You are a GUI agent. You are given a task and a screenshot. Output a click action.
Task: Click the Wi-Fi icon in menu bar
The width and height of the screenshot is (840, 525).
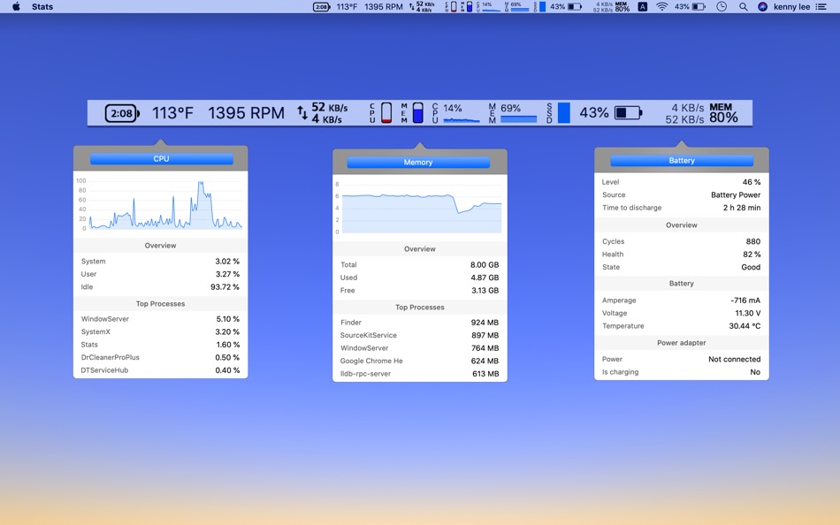pyautogui.click(x=661, y=6)
